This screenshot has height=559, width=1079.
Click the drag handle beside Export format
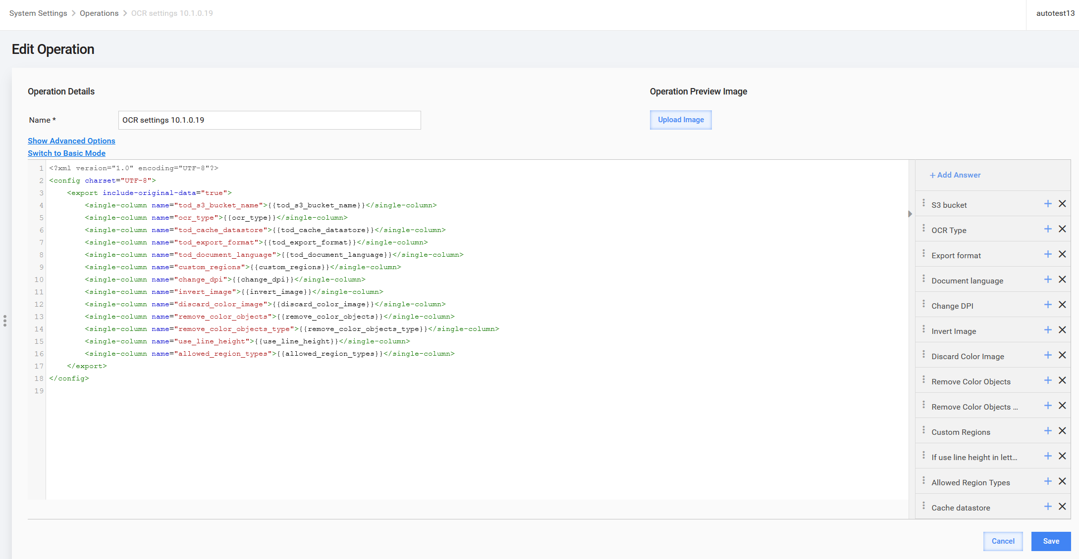(923, 253)
